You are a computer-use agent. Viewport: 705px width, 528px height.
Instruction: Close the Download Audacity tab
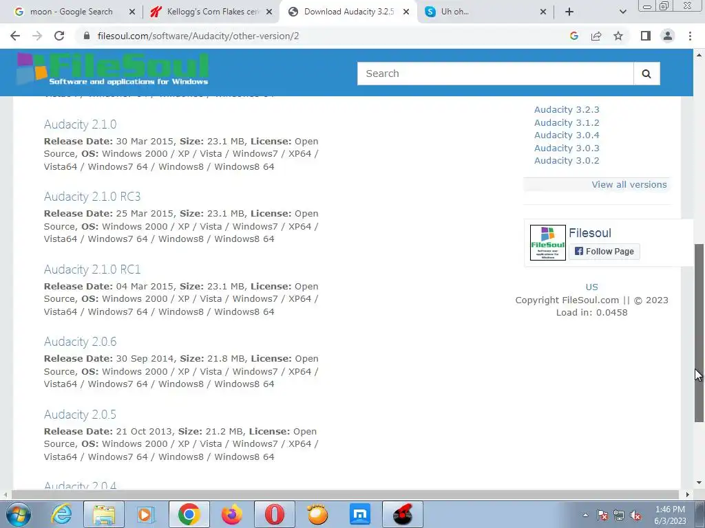point(406,12)
